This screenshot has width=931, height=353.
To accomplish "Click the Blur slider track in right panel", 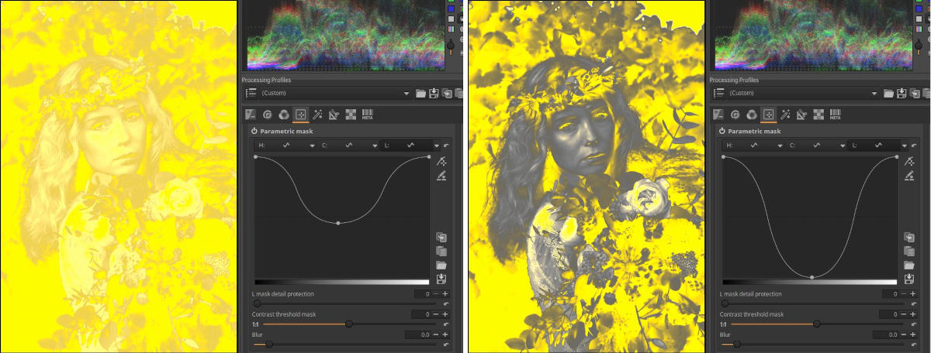I will click(x=815, y=344).
